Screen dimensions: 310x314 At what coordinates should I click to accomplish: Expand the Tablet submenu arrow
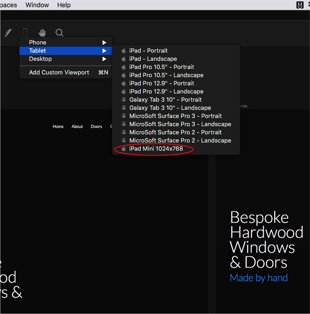point(104,51)
